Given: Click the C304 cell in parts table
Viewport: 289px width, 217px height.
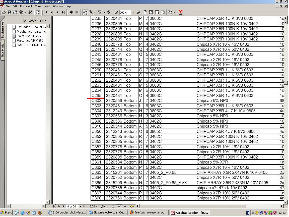Looking at the screenshot, I should 98,111.
